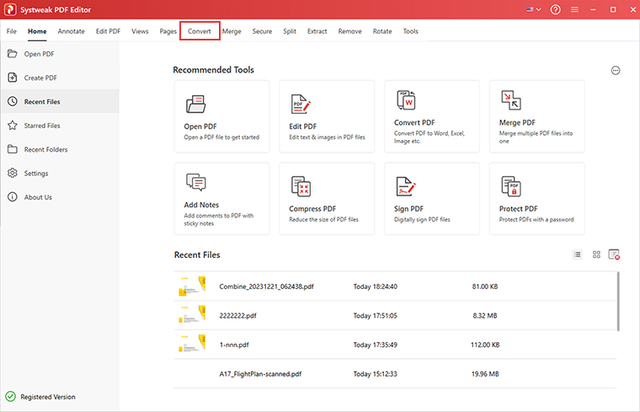Click the Registered Version status text
Screen dimensions: 640x412
pyautogui.click(x=48, y=397)
